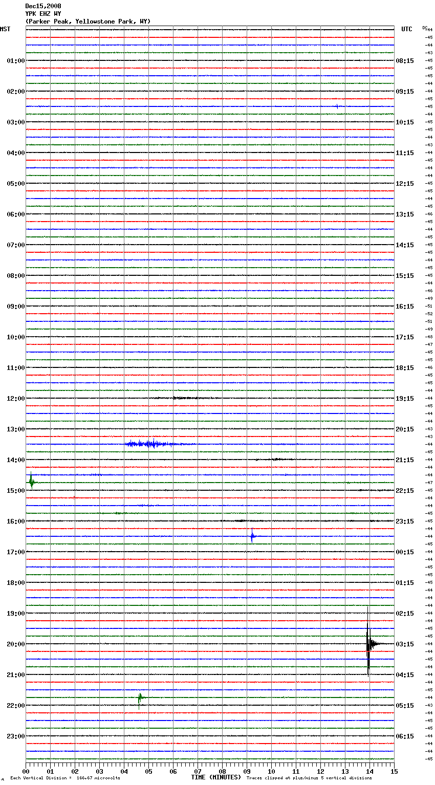Click the 06:15 UTC time label

coord(405,736)
